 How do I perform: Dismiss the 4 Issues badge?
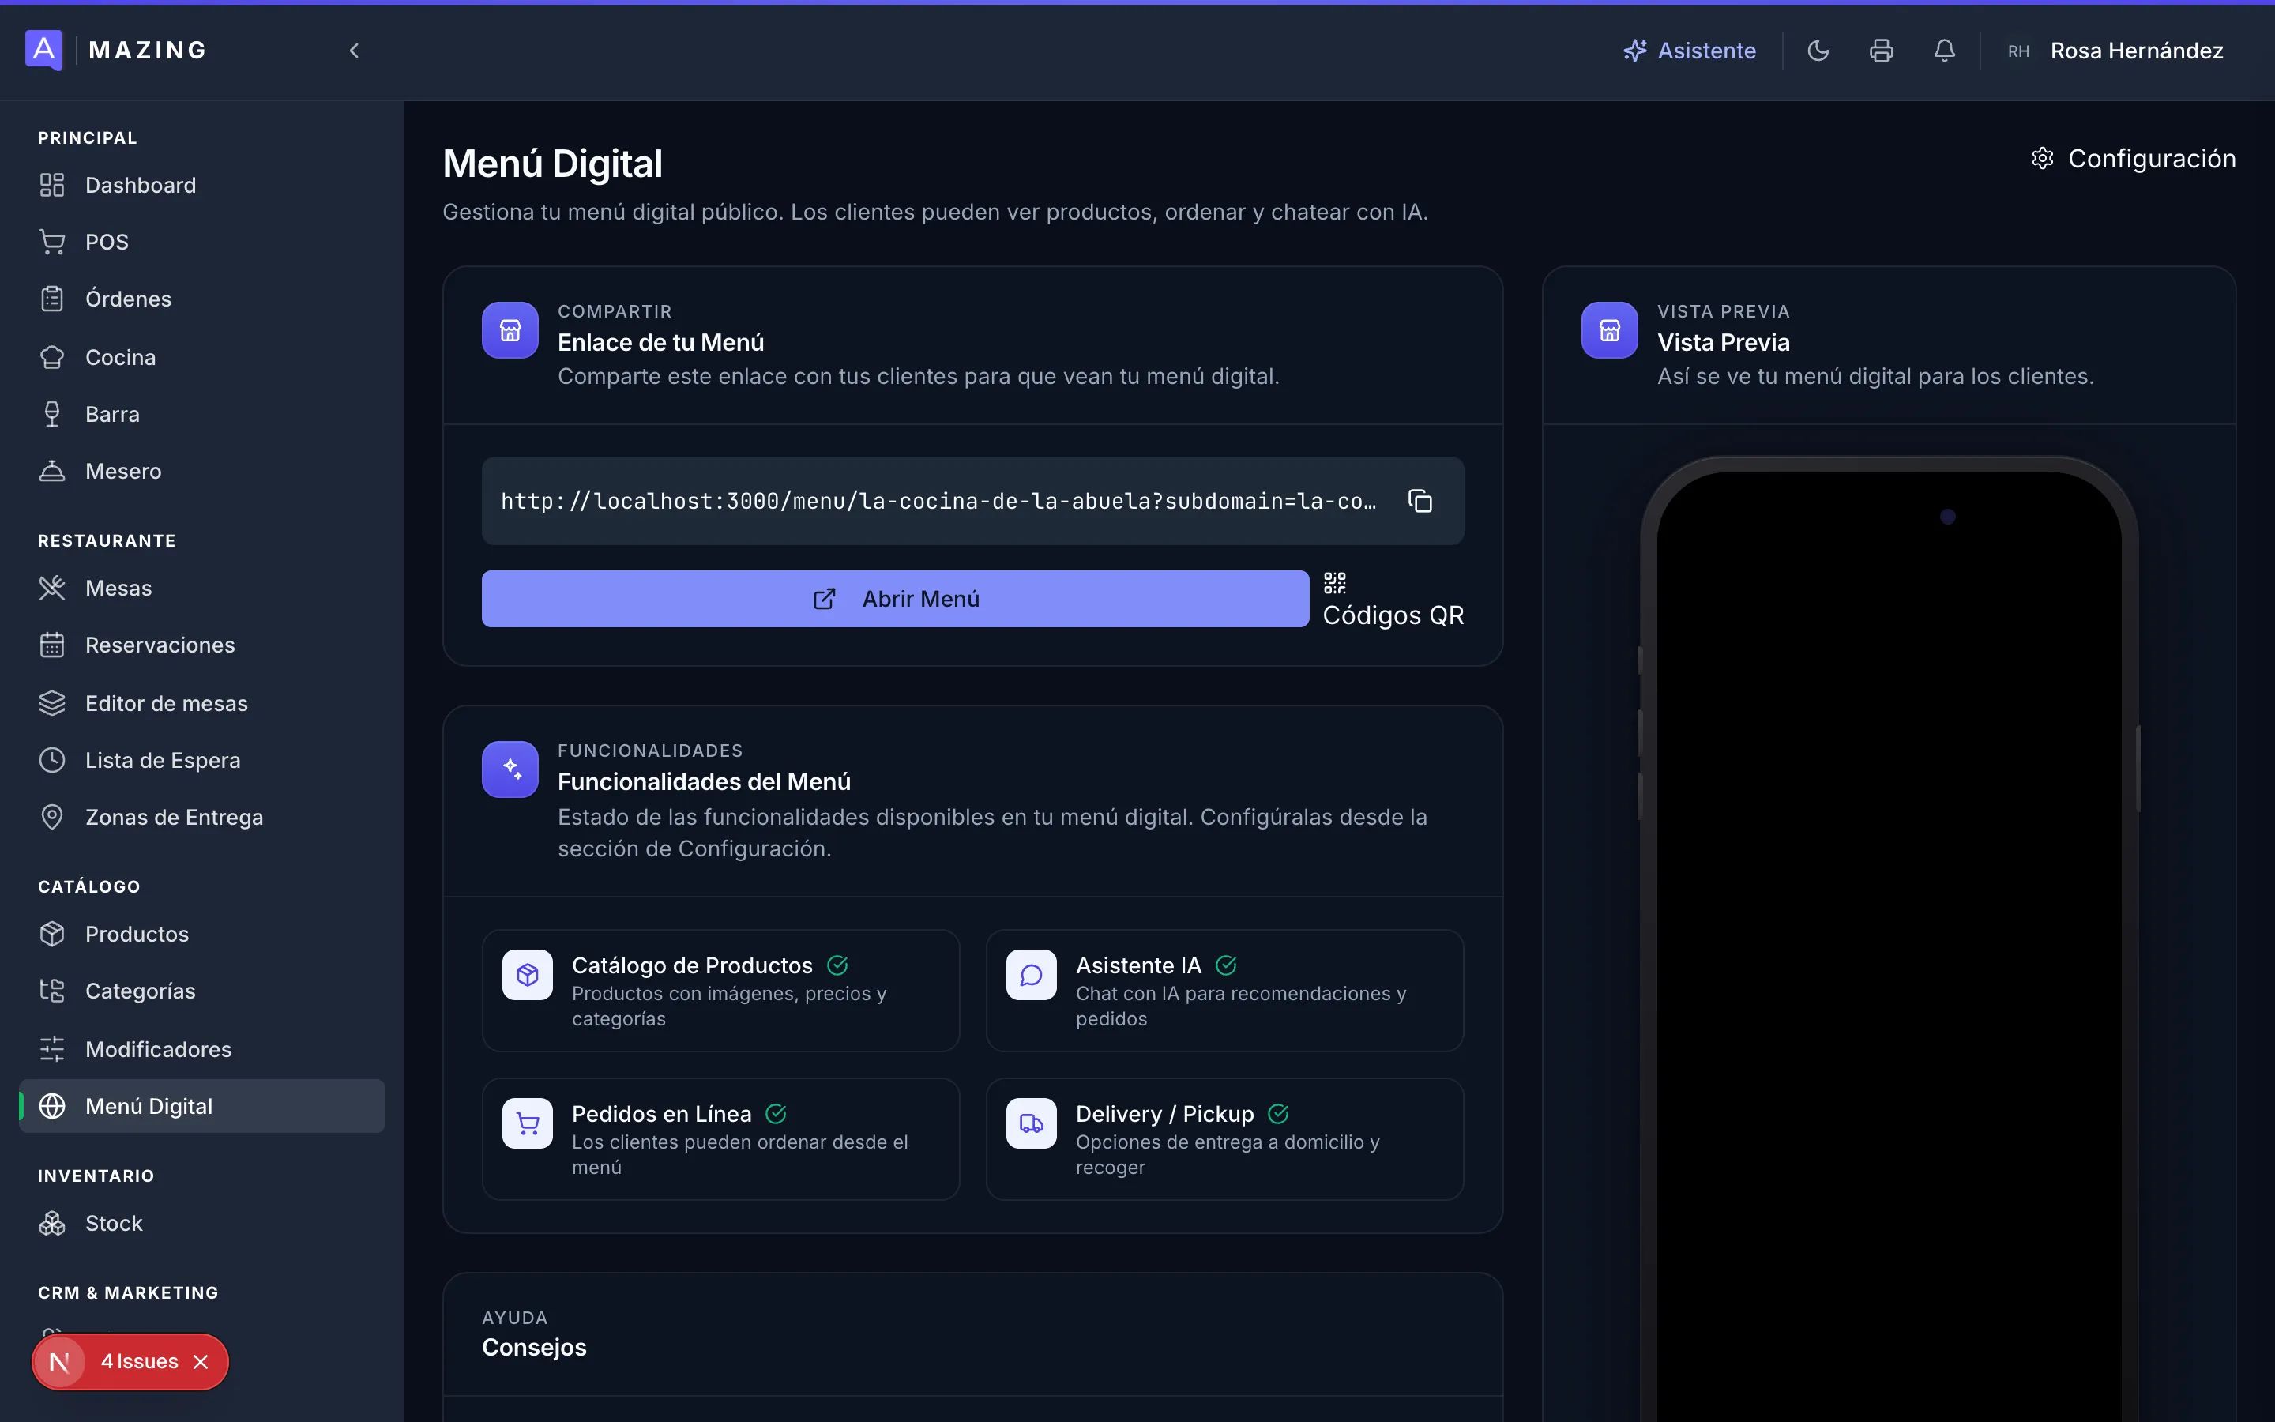(200, 1362)
